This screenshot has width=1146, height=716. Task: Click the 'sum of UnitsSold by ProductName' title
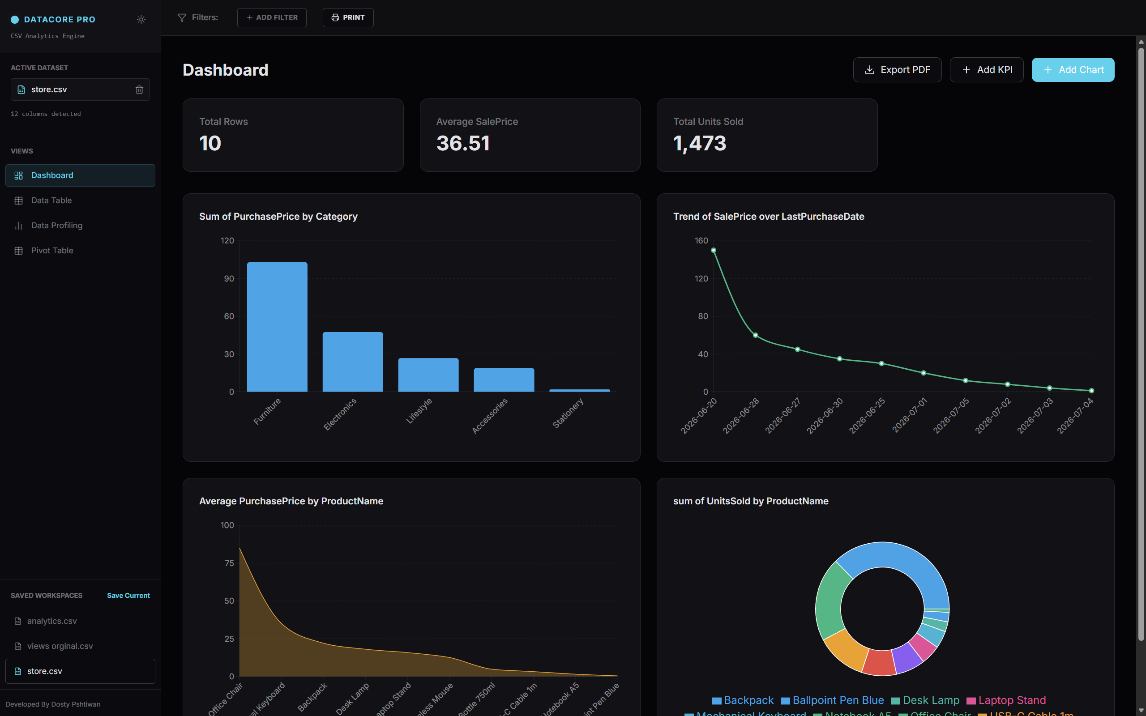(x=751, y=501)
